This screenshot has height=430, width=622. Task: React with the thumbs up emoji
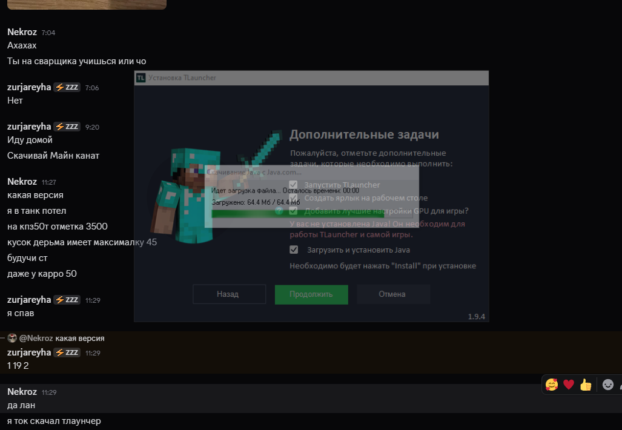(586, 385)
